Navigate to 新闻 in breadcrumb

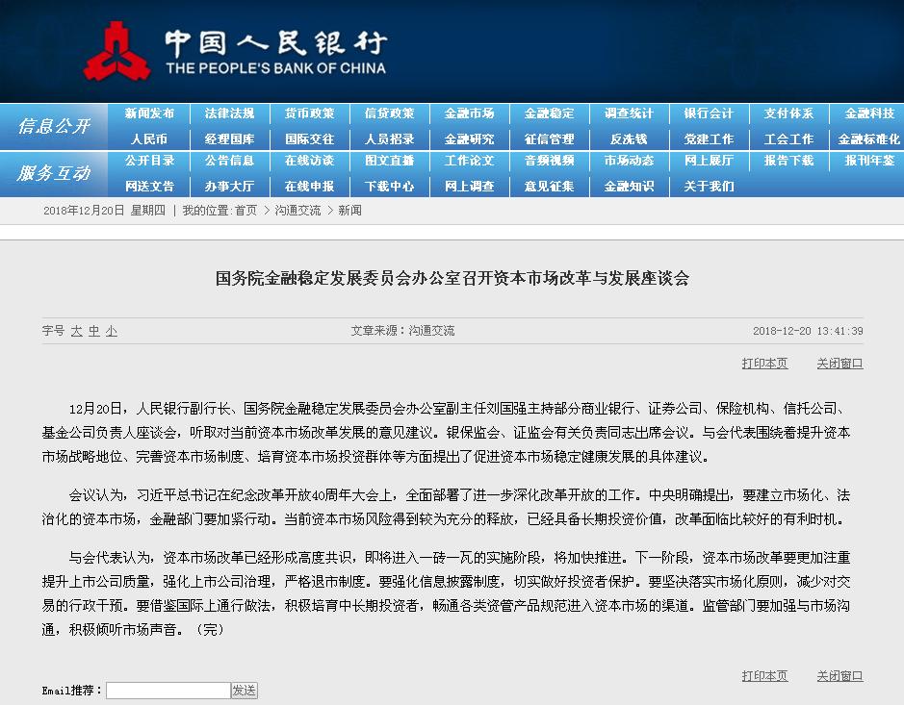350,211
